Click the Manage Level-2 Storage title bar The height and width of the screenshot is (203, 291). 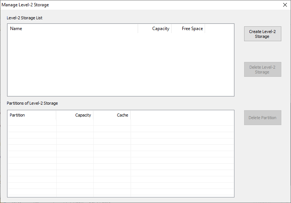130,5
